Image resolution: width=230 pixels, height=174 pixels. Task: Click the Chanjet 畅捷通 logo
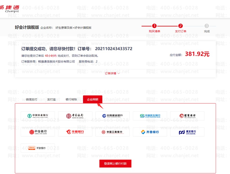coord(9,9)
